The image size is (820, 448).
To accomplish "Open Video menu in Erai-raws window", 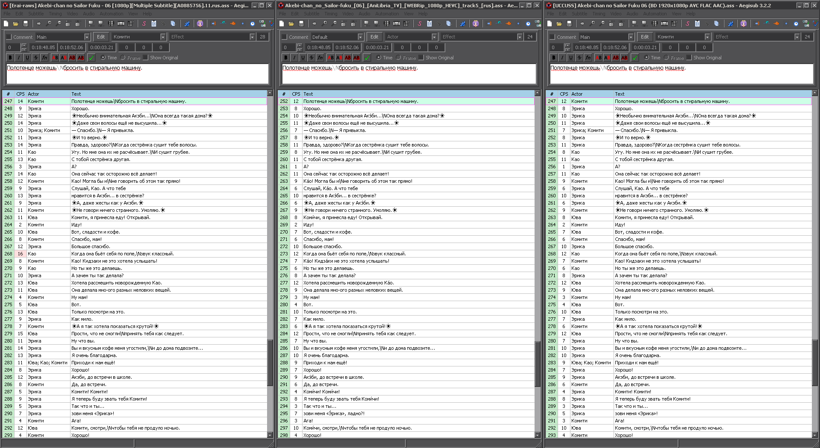I will tap(72, 14).
